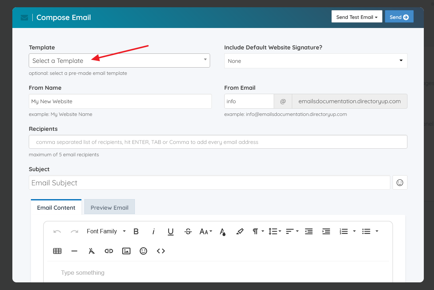Toggle Underline formatting

171,231
